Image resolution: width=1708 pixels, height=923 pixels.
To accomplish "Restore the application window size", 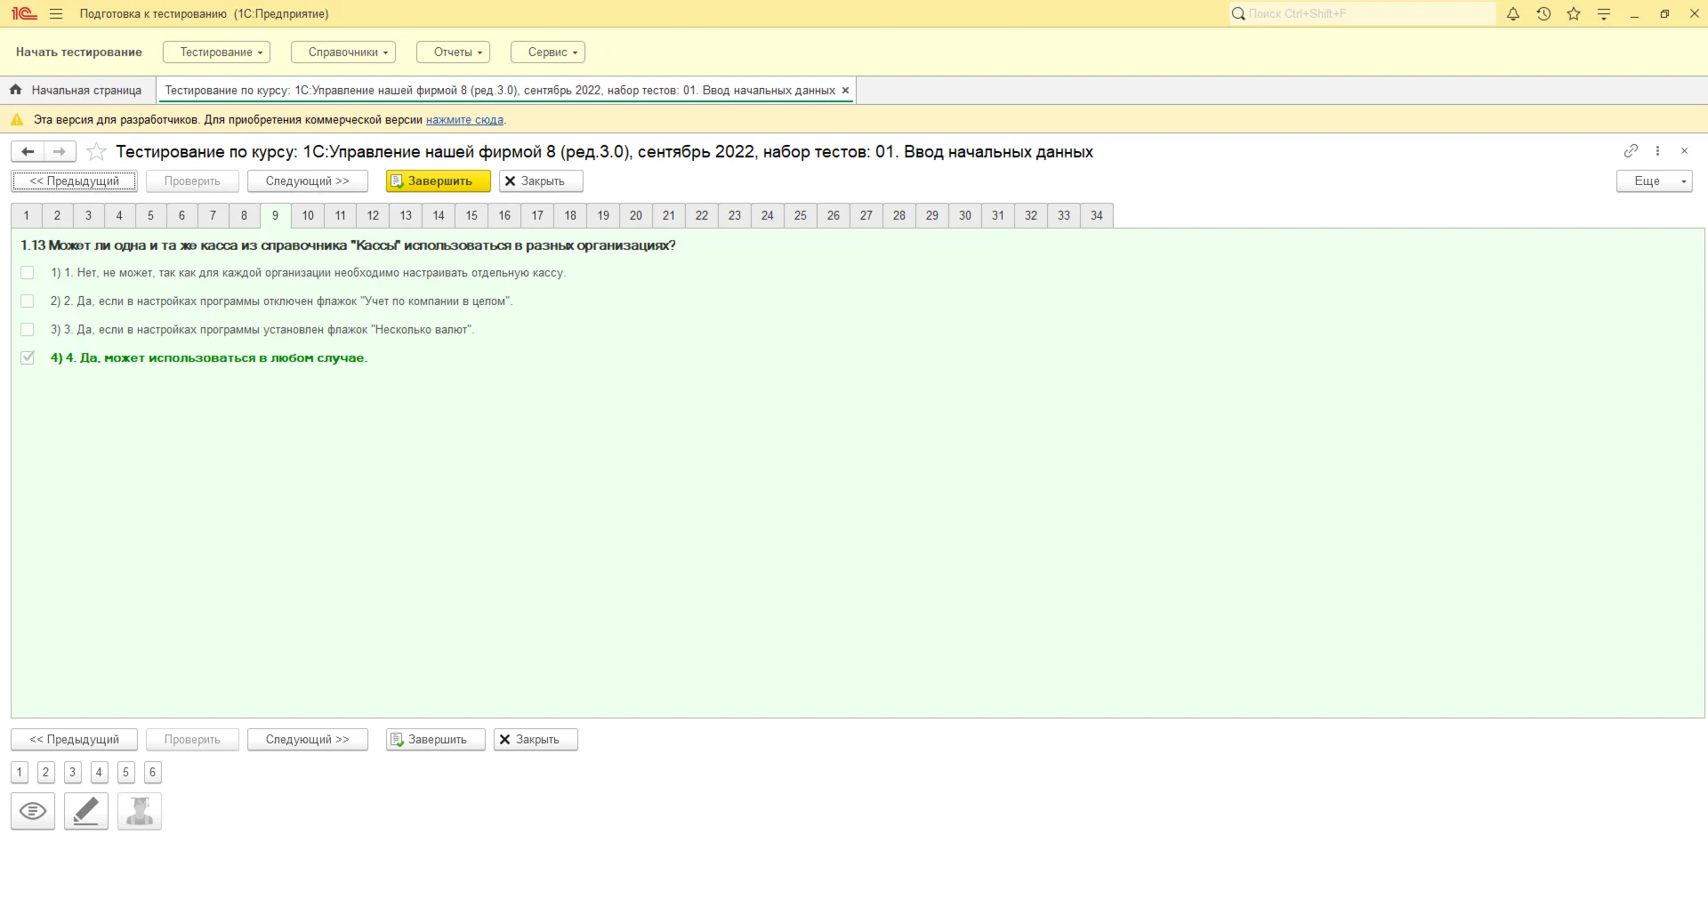I will [x=1664, y=14].
